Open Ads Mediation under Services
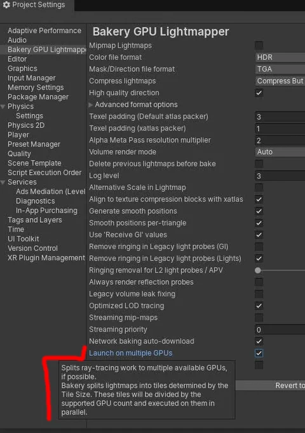 [x=51, y=192]
